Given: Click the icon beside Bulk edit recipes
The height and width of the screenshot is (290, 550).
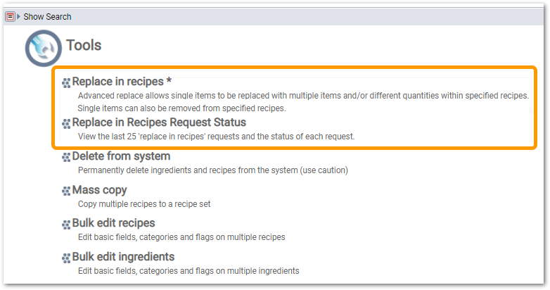Looking at the screenshot, I should pyautogui.click(x=66, y=225).
